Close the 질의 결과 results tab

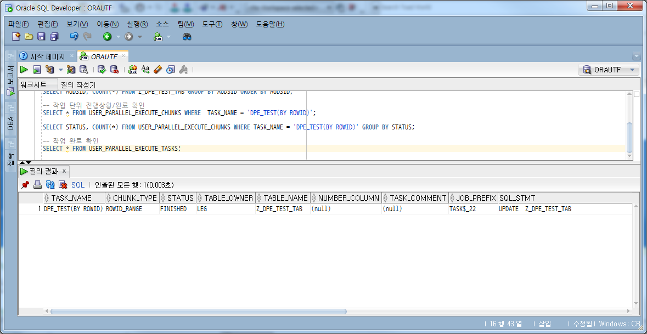64,171
